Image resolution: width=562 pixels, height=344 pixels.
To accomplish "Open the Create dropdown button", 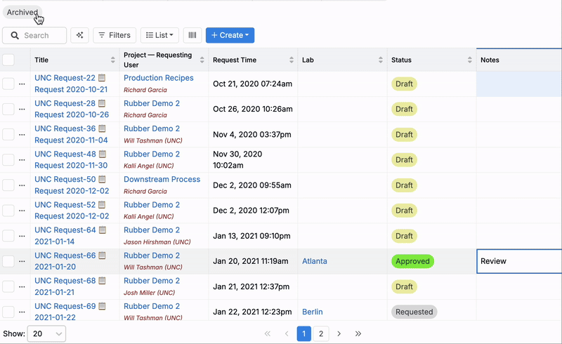I will pos(230,35).
